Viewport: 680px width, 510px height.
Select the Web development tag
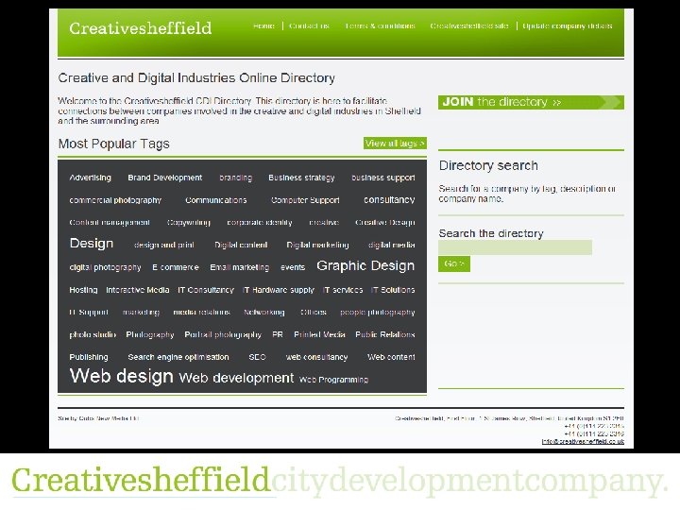236,378
